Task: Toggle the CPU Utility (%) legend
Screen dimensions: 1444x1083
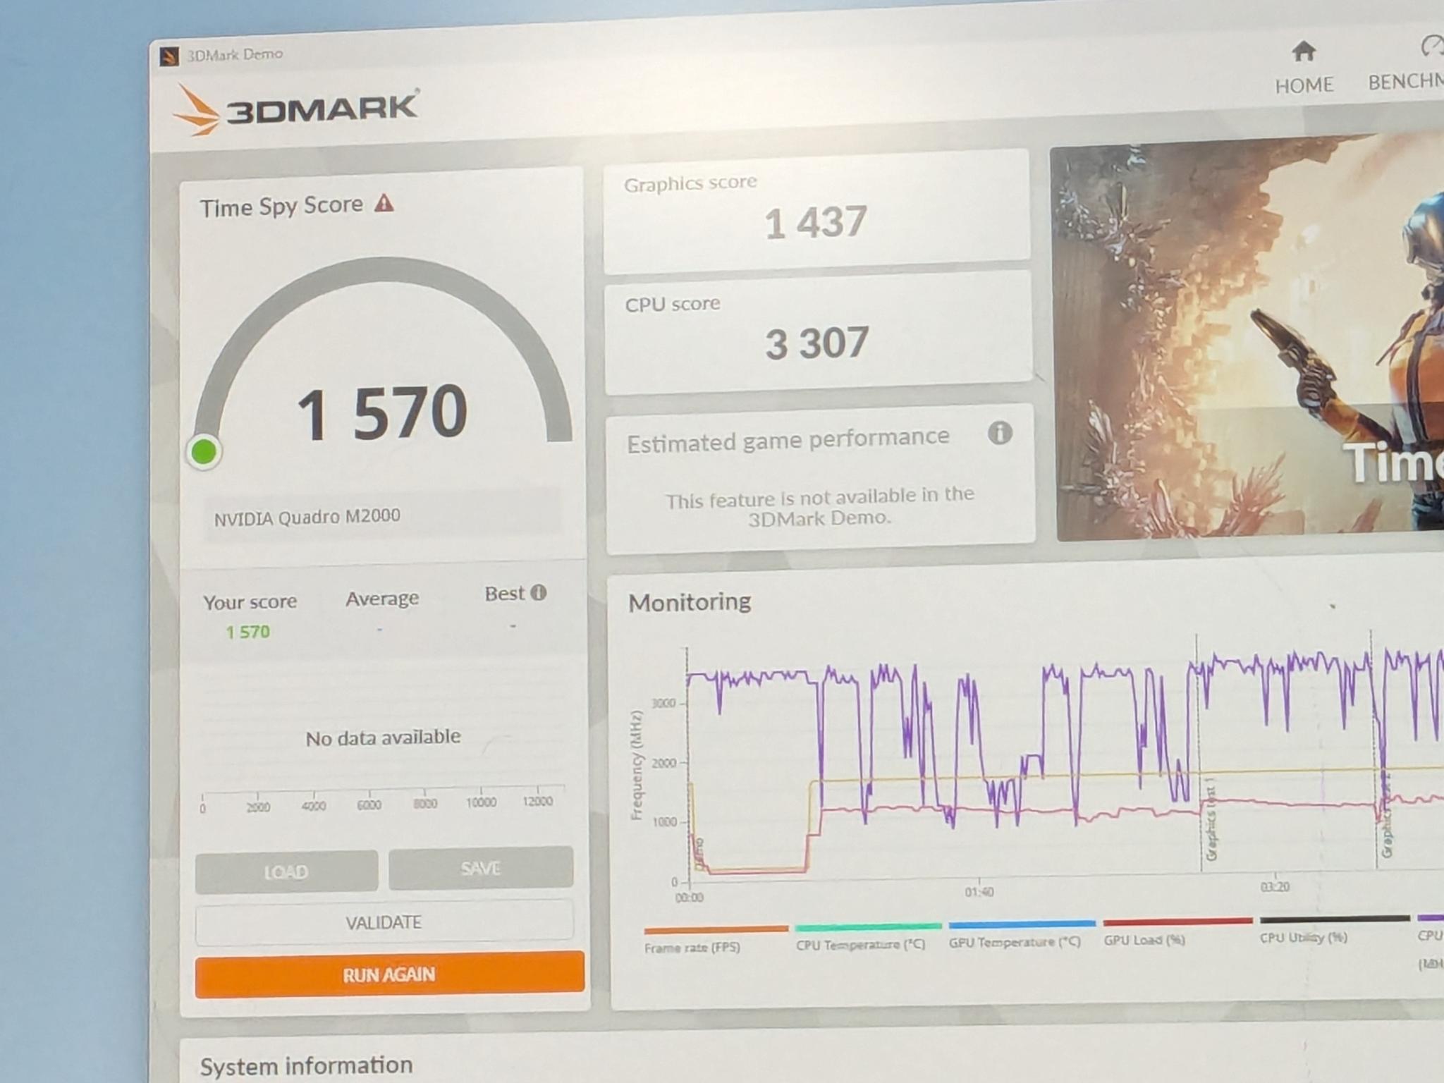Action: point(1334,930)
